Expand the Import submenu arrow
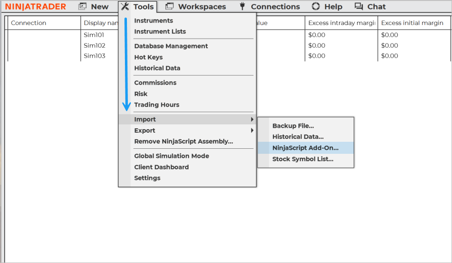 [252, 119]
